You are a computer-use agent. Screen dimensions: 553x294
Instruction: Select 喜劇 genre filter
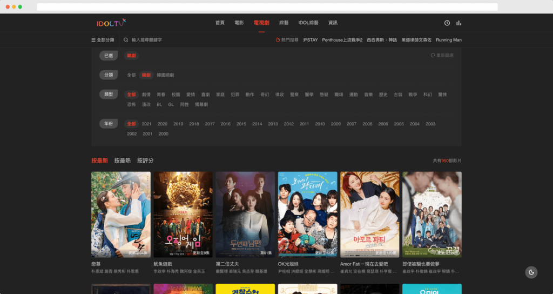206,95
